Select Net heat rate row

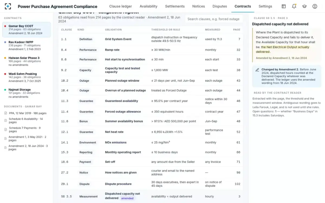point(151,132)
